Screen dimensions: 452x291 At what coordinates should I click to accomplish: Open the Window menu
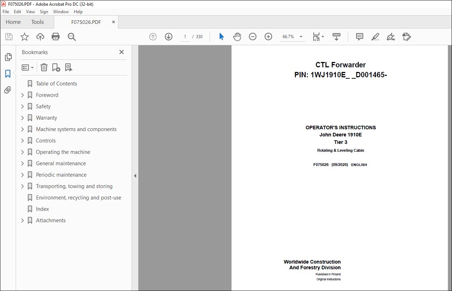click(x=61, y=12)
